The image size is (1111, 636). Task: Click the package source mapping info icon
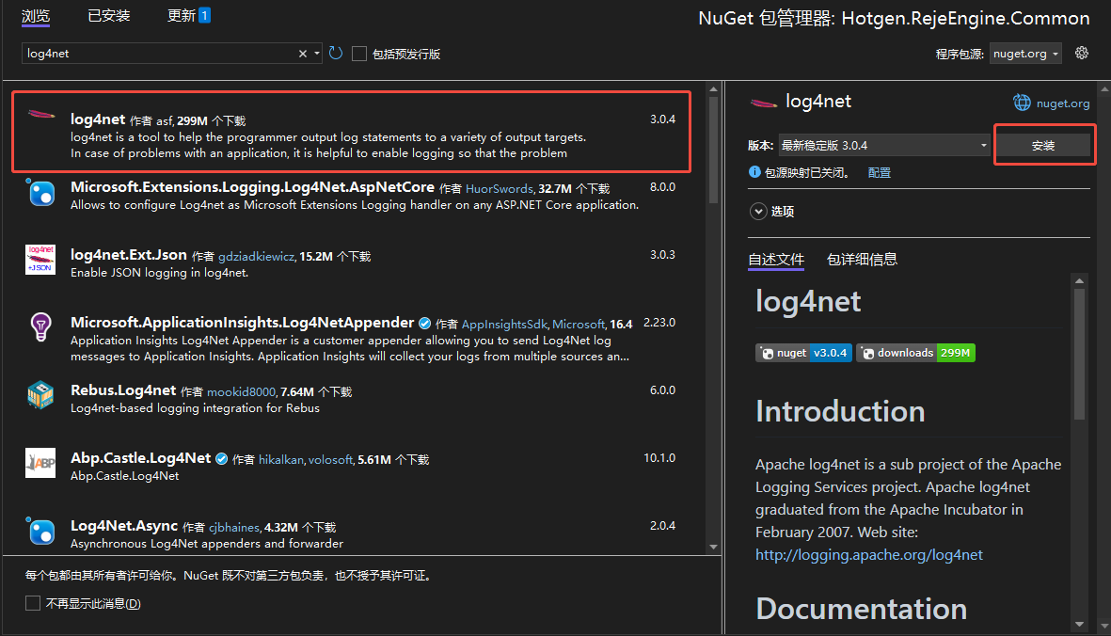pos(754,172)
